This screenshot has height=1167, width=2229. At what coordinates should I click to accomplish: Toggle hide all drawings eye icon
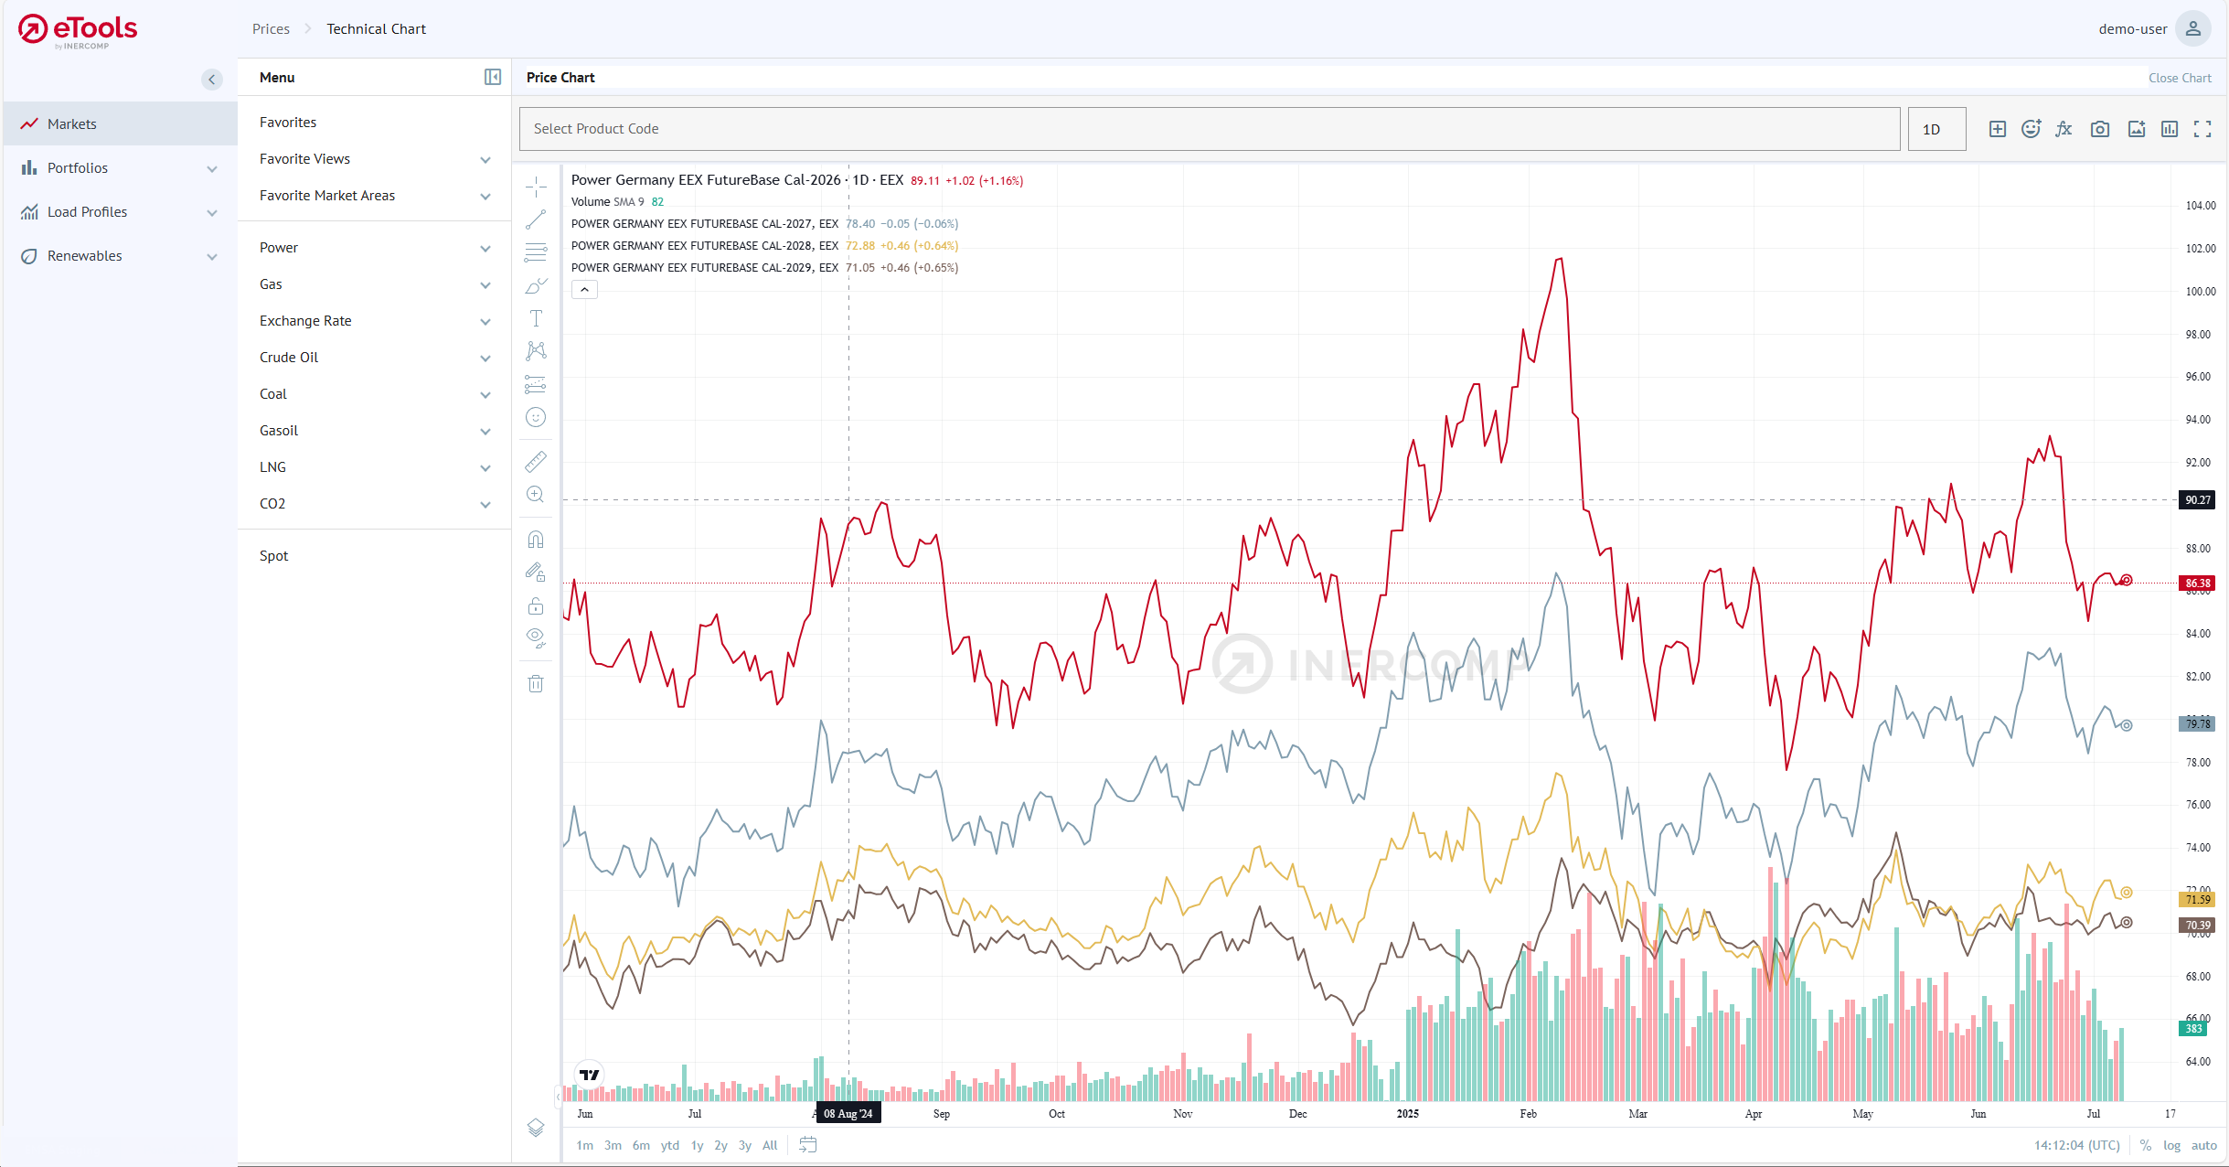click(536, 637)
